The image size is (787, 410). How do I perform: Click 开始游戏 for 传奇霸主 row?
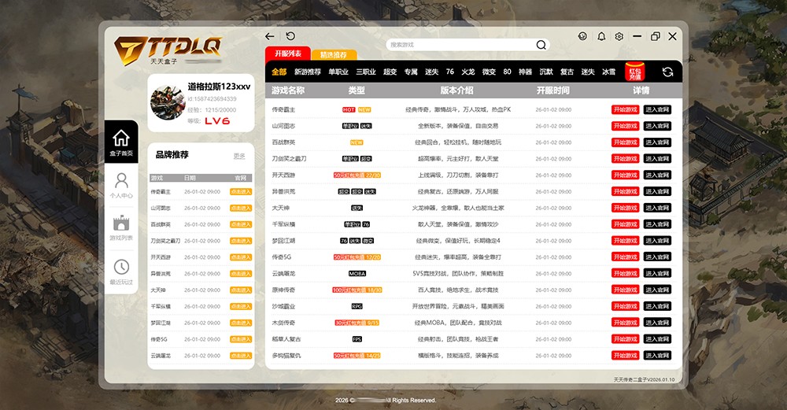(625, 109)
